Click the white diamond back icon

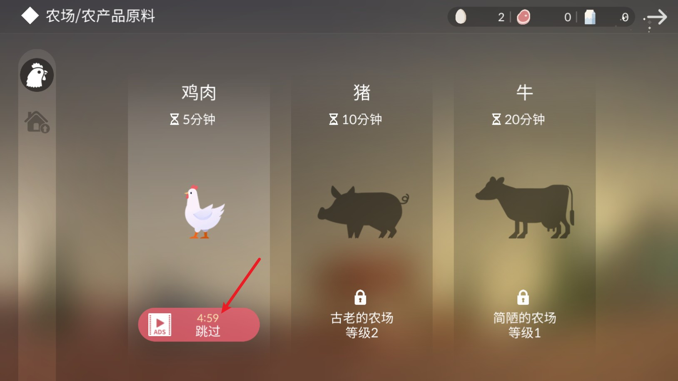pos(30,16)
